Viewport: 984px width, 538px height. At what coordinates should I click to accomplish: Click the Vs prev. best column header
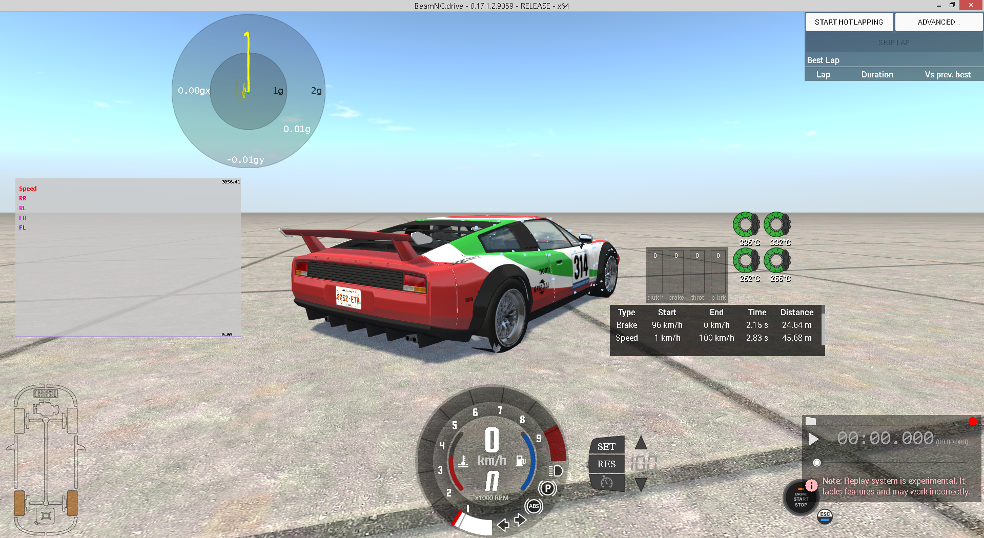[948, 75]
